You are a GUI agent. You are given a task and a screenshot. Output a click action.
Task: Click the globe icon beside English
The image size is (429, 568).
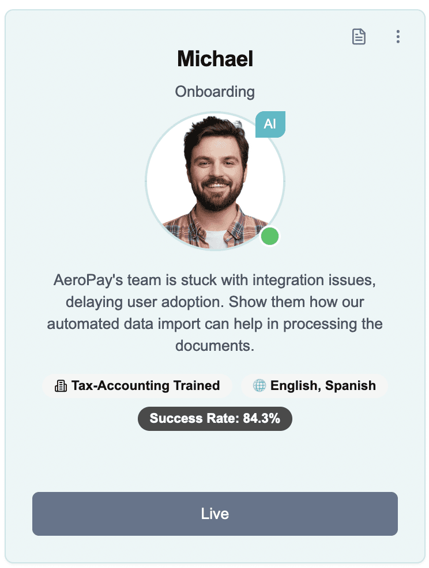tap(259, 386)
